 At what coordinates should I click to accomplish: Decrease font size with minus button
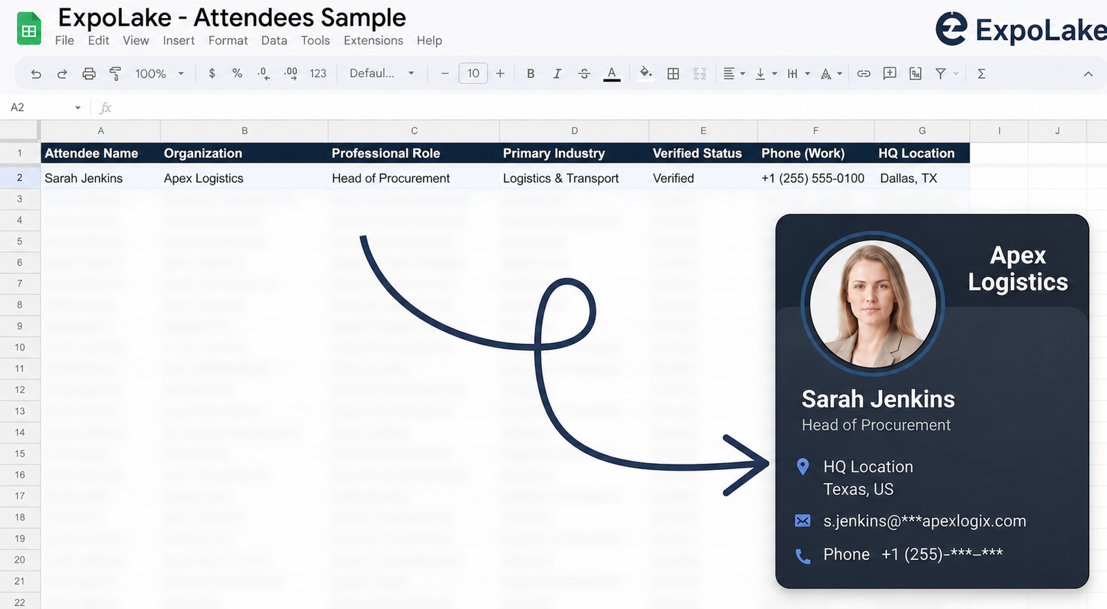pos(445,73)
